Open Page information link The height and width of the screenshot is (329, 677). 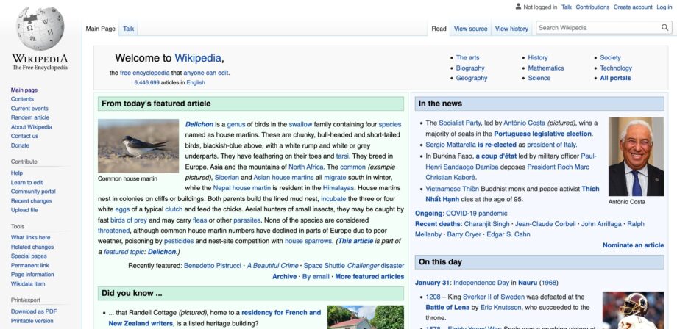tap(32, 275)
